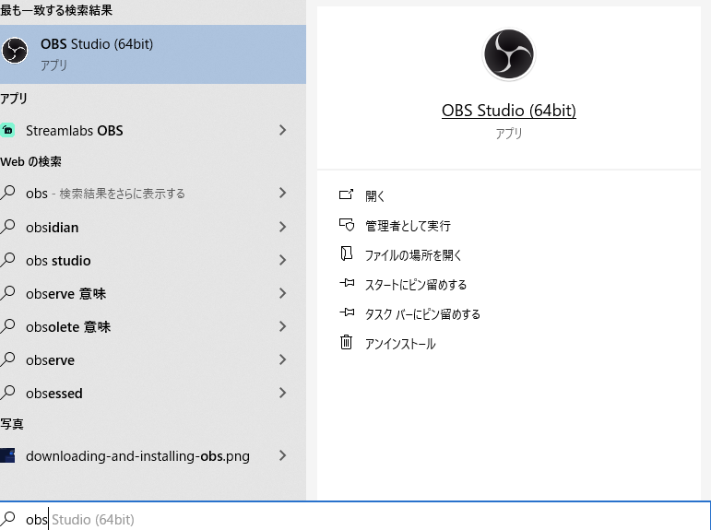Image resolution: width=711 pixels, height=530 pixels.
Task: Click the pin to taskbar icon
Action: pos(347,313)
